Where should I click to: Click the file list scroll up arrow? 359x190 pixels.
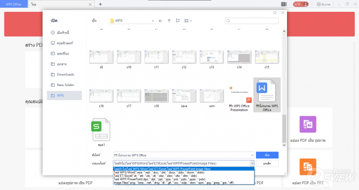[284, 31]
